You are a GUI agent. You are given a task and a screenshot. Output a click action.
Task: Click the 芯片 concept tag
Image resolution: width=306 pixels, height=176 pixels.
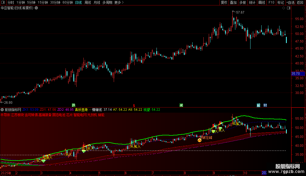pos(69,115)
